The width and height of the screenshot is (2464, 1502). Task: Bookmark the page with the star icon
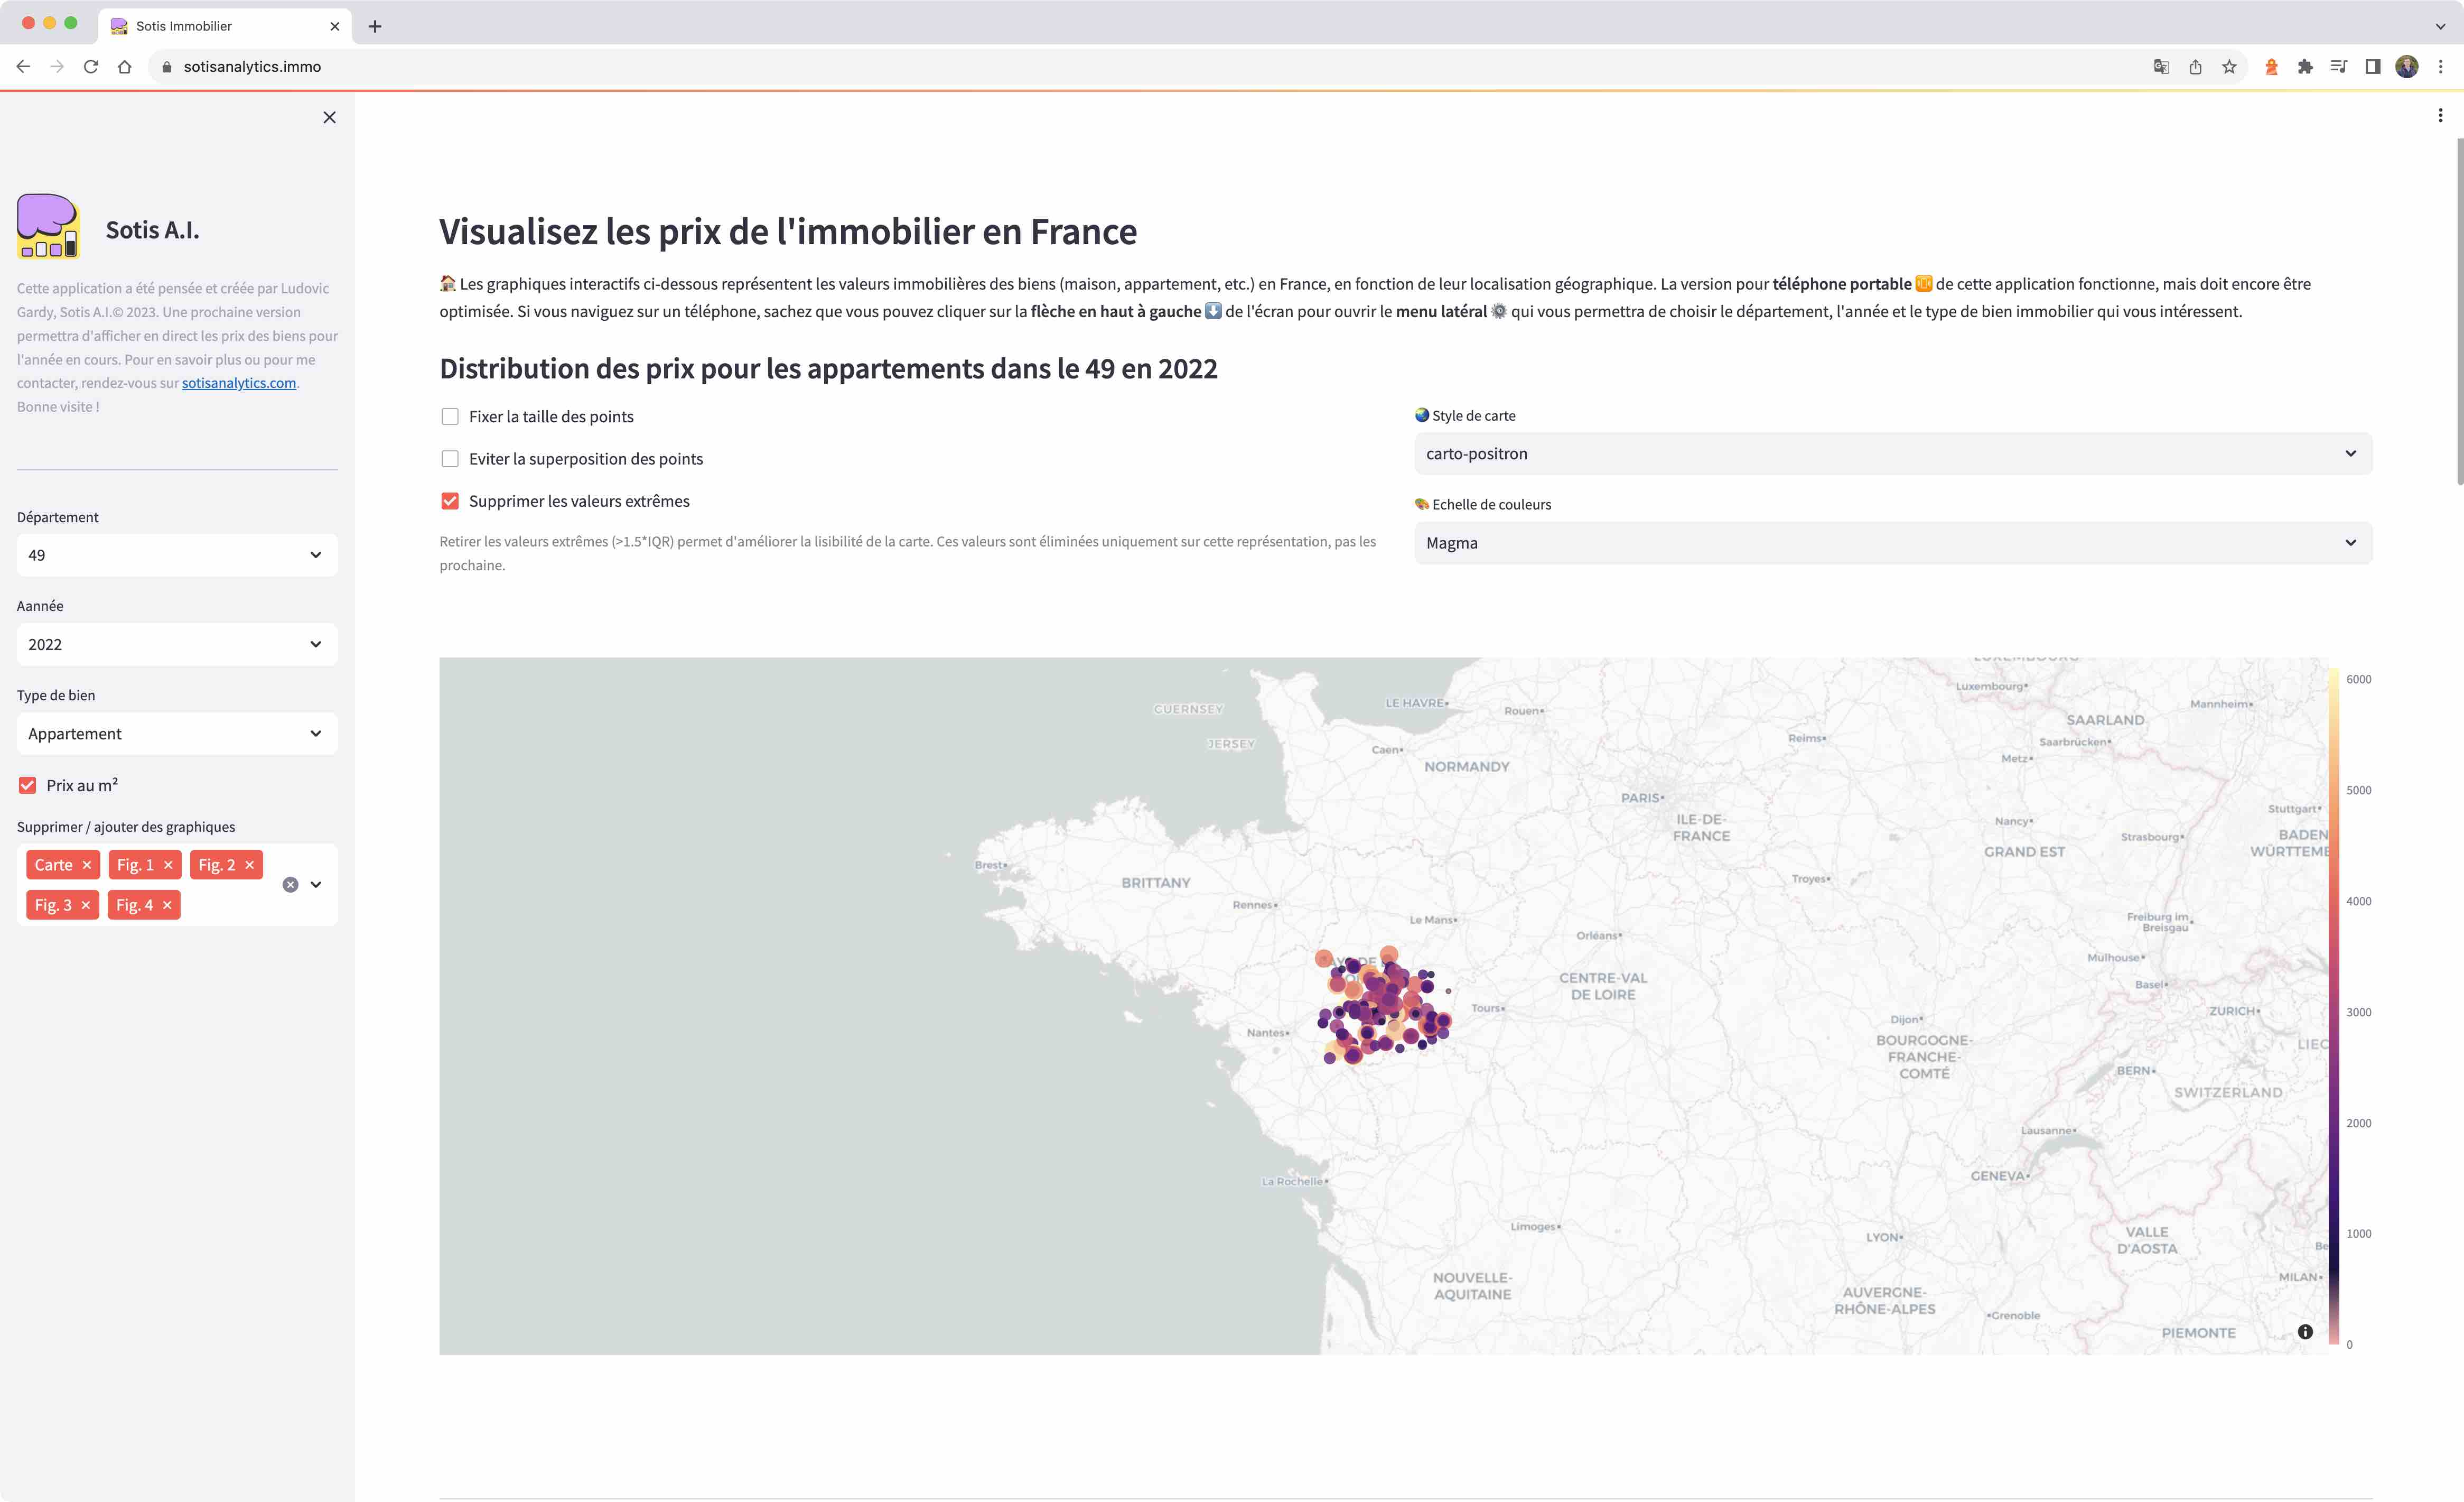click(x=2229, y=66)
